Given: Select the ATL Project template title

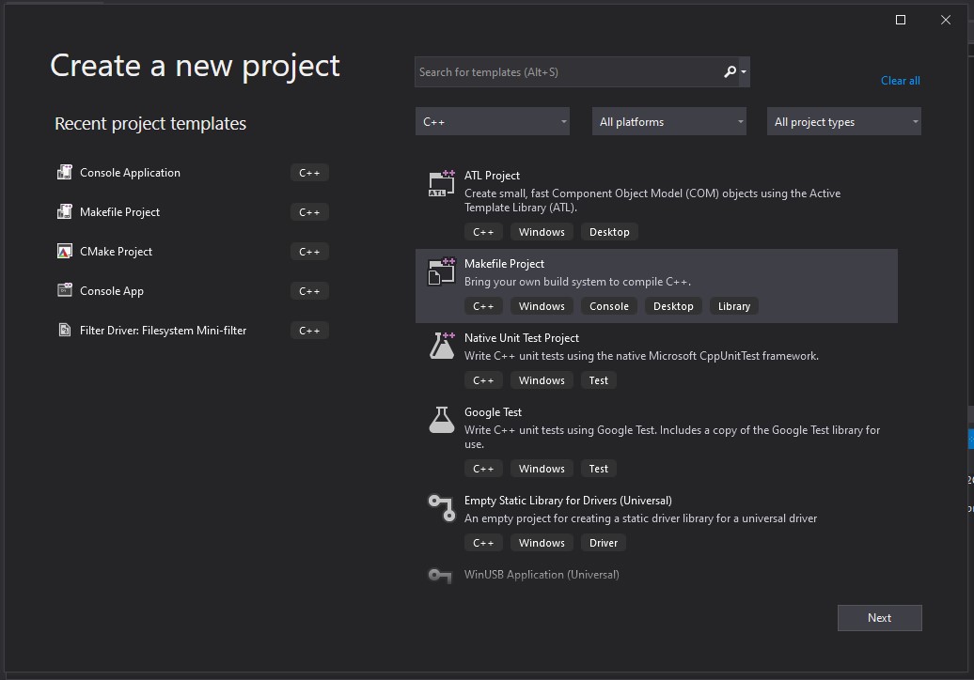Looking at the screenshot, I should pos(492,176).
